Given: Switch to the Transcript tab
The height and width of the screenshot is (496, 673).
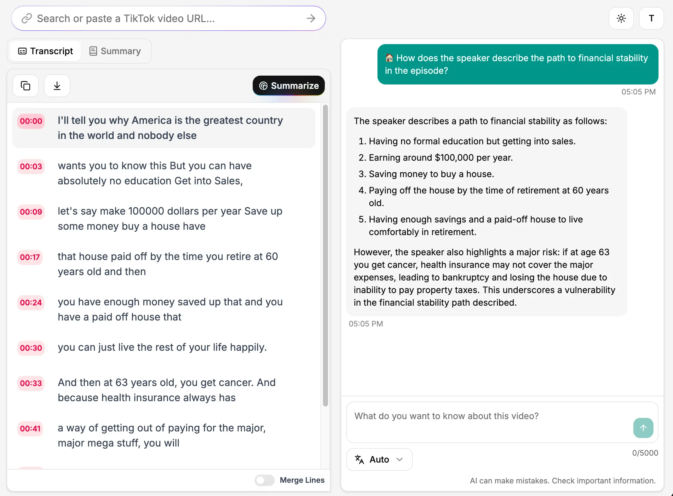Looking at the screenshot, I should [45, 51].
